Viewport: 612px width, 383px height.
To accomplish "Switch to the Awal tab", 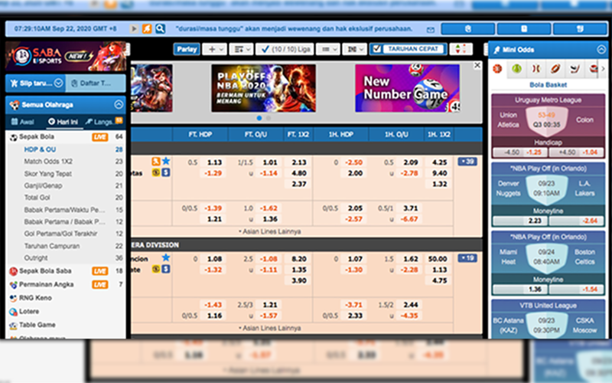I will pyautogui.click(x=23, y=122).
